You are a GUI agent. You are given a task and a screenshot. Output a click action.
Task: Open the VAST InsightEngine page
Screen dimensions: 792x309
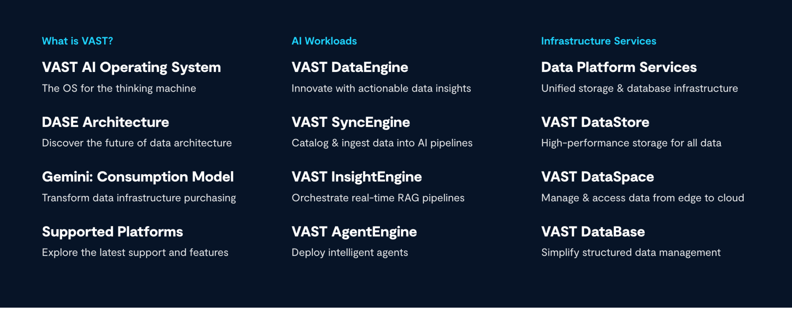357,177
